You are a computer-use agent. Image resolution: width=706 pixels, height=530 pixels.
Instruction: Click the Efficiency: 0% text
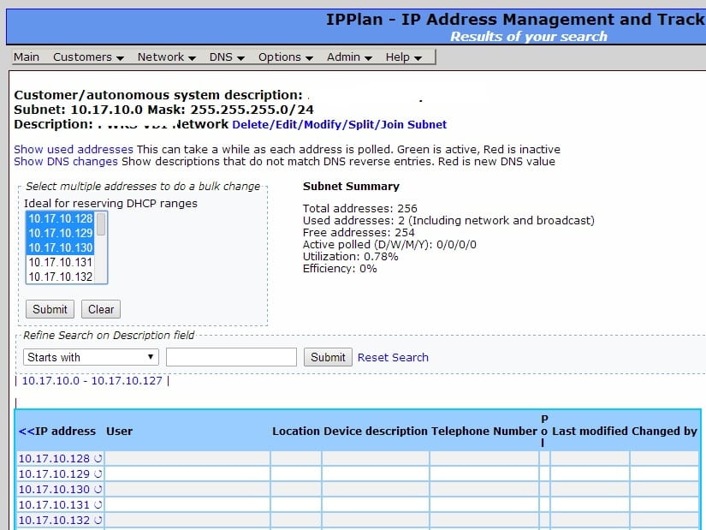(x=340, y=269)
